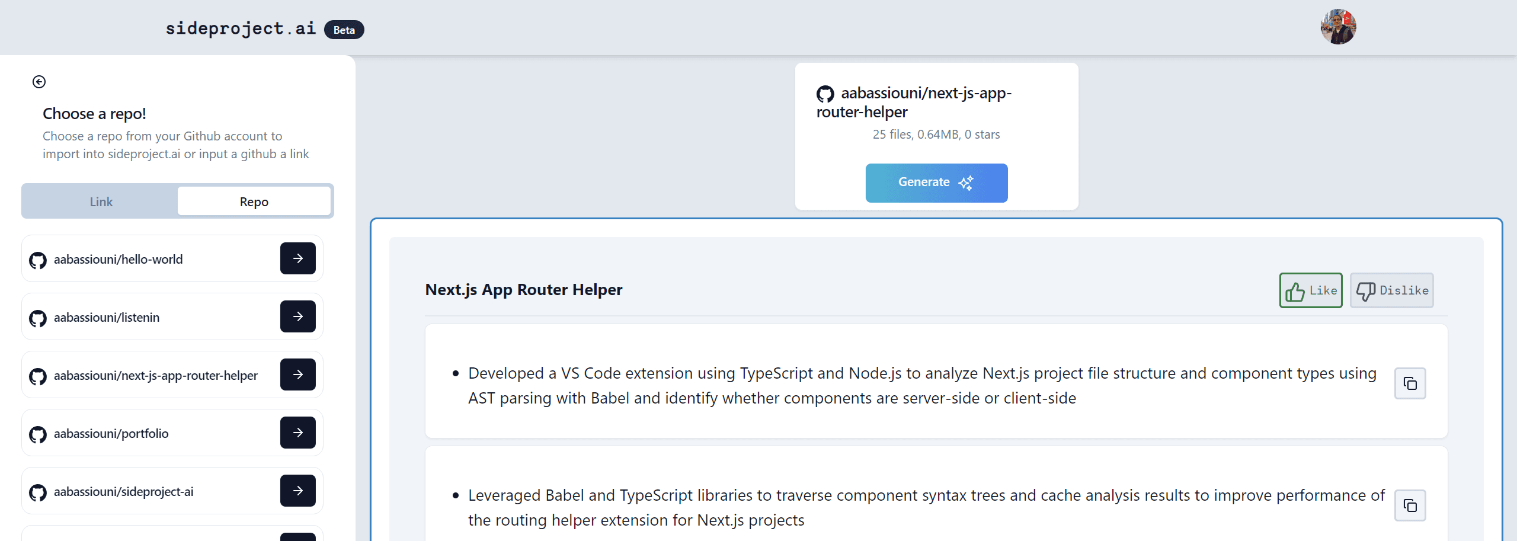
Task: Switch to the Repo tab
Action: 254,201
